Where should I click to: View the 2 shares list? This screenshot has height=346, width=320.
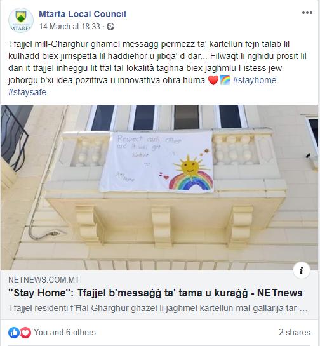(295, 332)
